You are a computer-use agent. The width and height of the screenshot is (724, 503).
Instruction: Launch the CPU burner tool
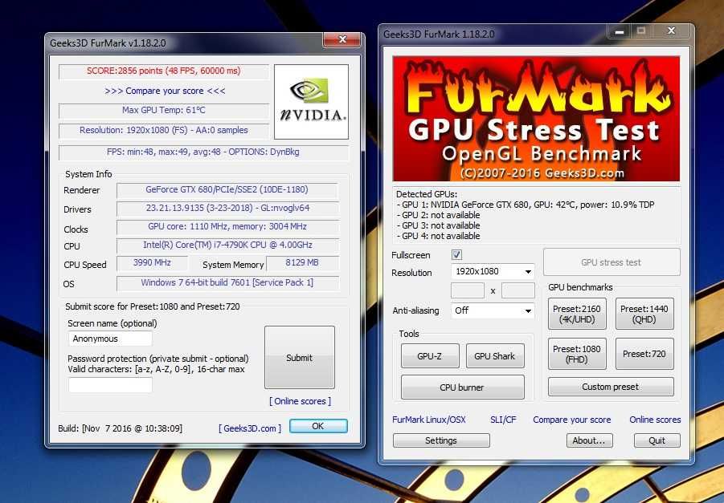point(462,387)
